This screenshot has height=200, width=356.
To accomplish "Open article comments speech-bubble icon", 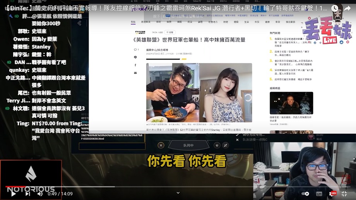I will (135, 50).
